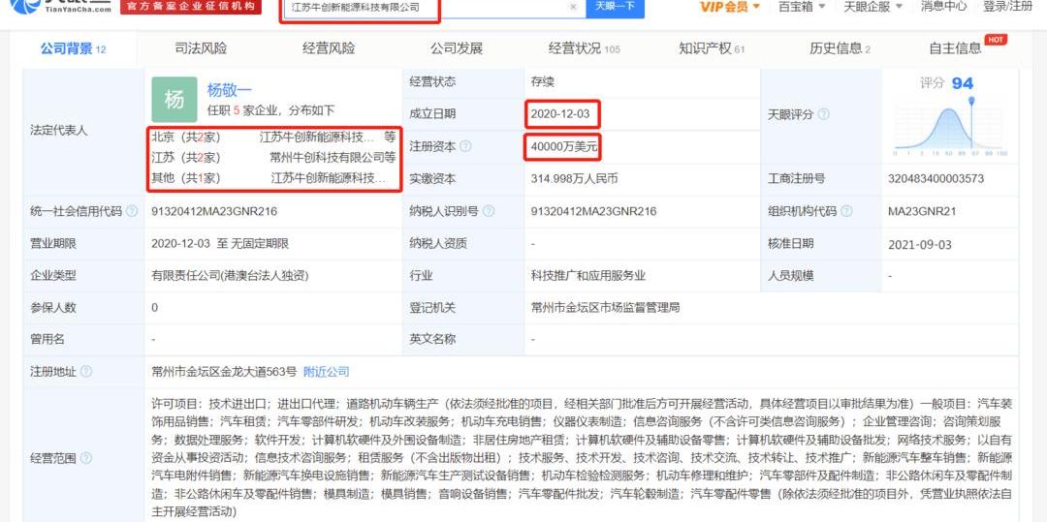Click help icon next to 纳税人识别号
1047x522 pixels.
[x=488, y=211]
